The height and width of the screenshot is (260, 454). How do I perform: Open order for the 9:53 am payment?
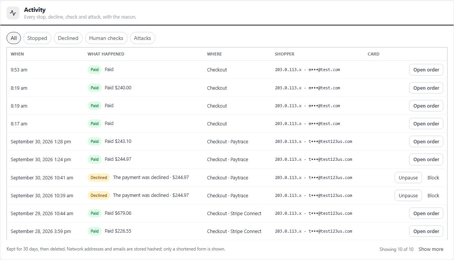426,70
